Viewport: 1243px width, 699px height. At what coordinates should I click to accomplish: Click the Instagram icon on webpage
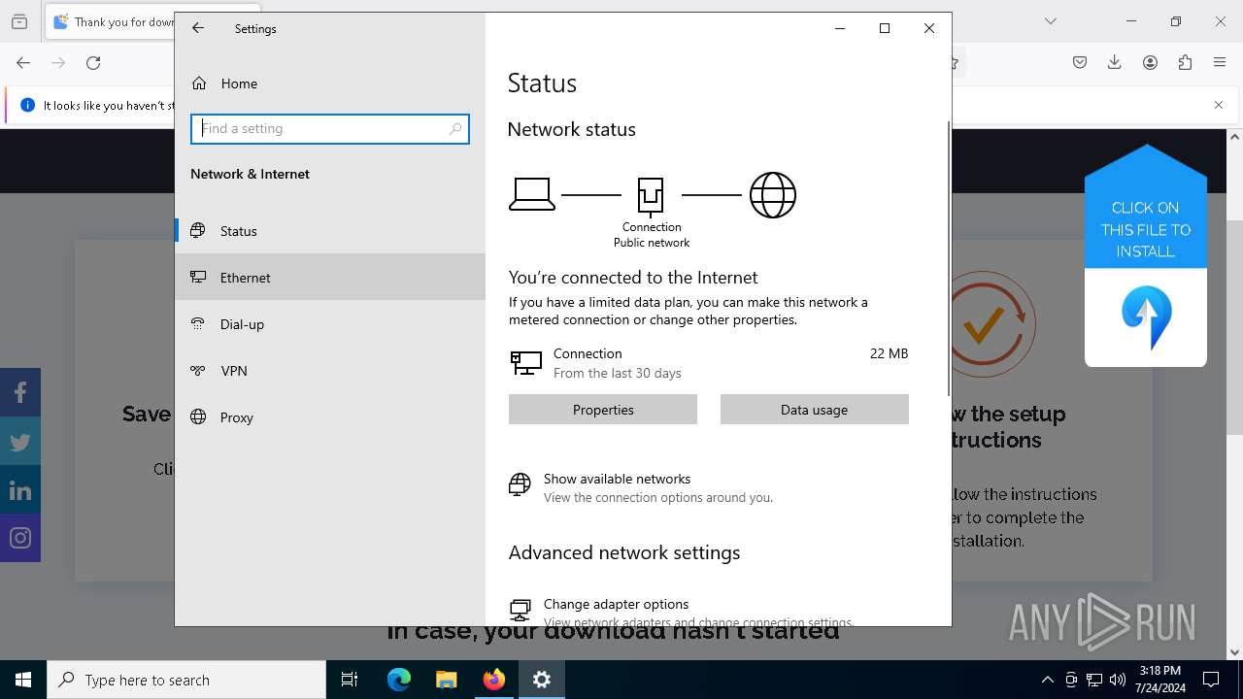[x=20, y=538]
